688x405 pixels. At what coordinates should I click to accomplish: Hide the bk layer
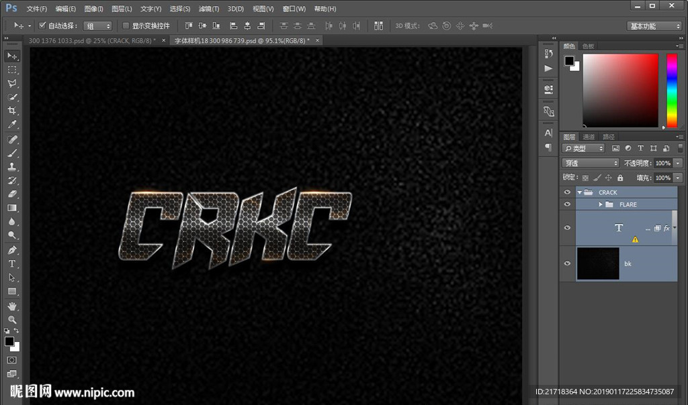coord(567,264)
